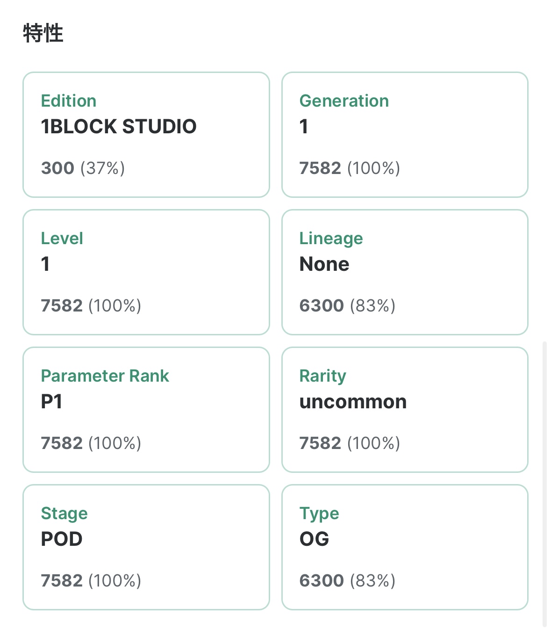This screenshot has height=630, width=551.
Task: Open the Lineage None trait card
Action: [405, 272]
